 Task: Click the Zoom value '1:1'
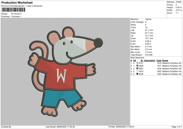click(177, 13)
